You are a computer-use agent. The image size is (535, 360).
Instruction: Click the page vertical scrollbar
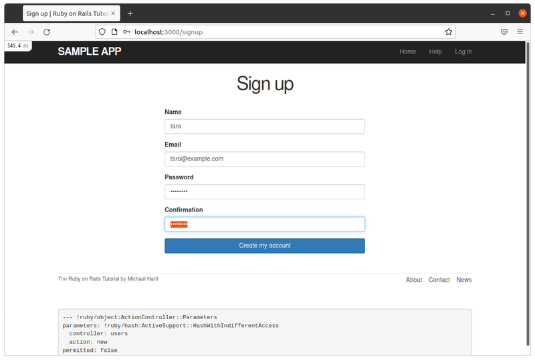528,193
